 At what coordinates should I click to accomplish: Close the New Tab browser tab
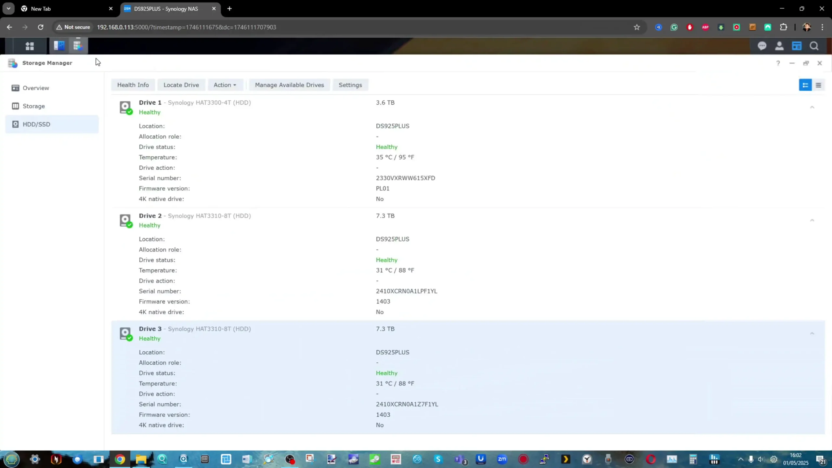tap(110, 9)
